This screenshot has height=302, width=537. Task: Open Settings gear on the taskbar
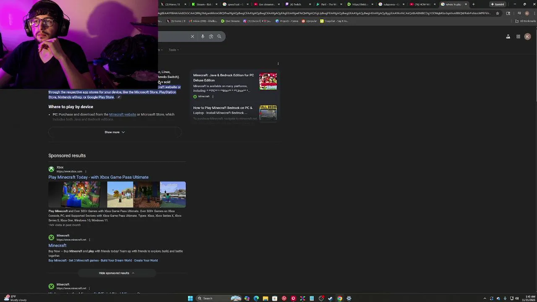[x=349, y=298]
